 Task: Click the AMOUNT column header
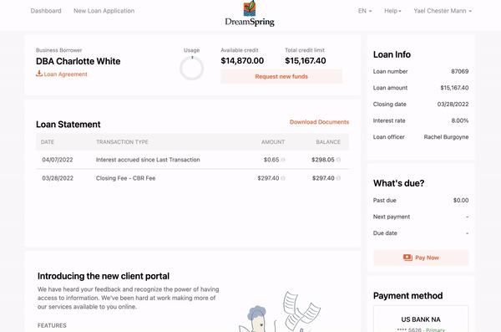pos(273,142)
